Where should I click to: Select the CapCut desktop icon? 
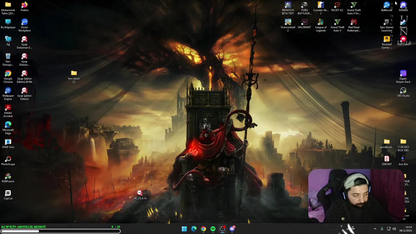(8, 195)
